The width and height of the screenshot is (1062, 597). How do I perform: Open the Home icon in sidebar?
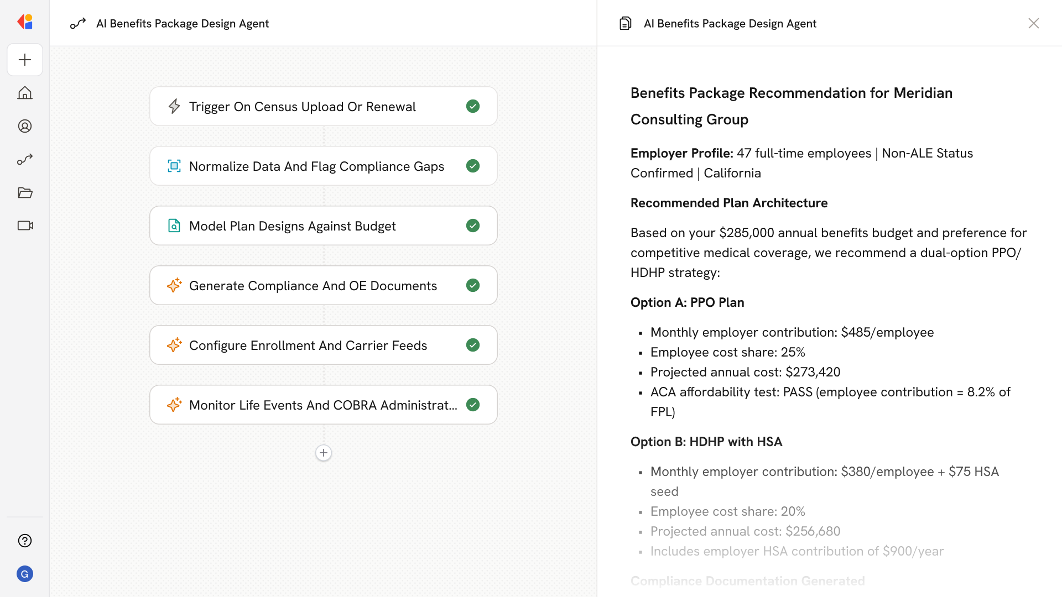tap(25, 93)
